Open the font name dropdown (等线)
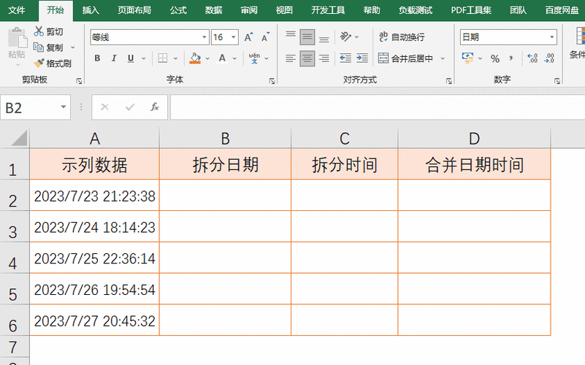585x365 pixels. pos(204,37)
